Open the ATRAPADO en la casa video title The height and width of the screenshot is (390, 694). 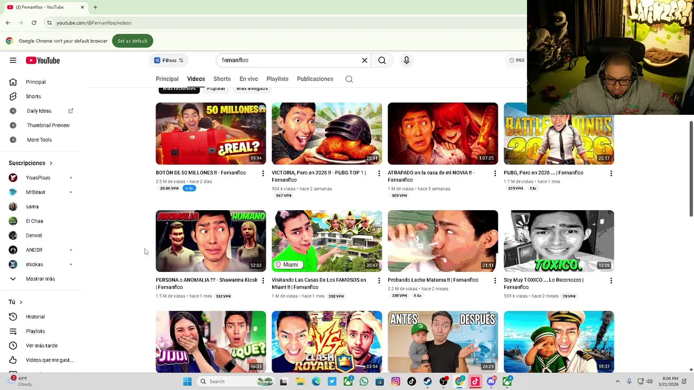pyautogui.click(x=431, y=177)
